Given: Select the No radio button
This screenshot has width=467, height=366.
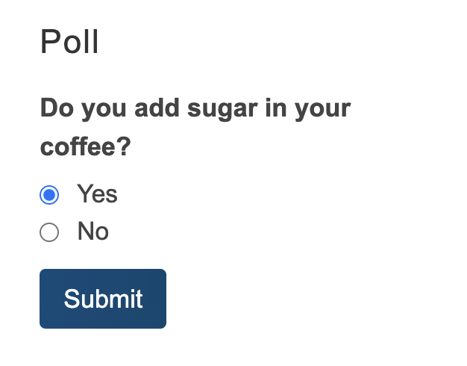Looking at the screenshot, I should coord(49,232).
